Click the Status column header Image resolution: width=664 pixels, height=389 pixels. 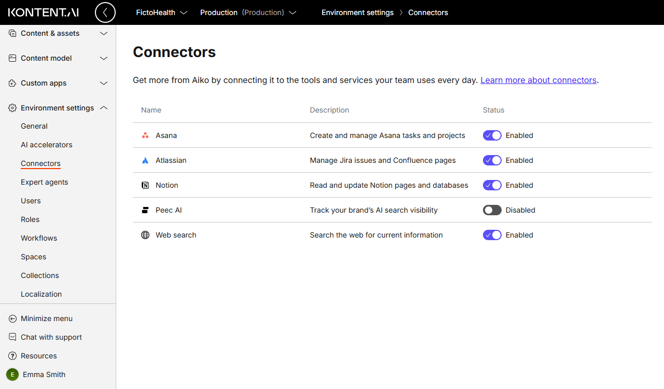(493, 110)
